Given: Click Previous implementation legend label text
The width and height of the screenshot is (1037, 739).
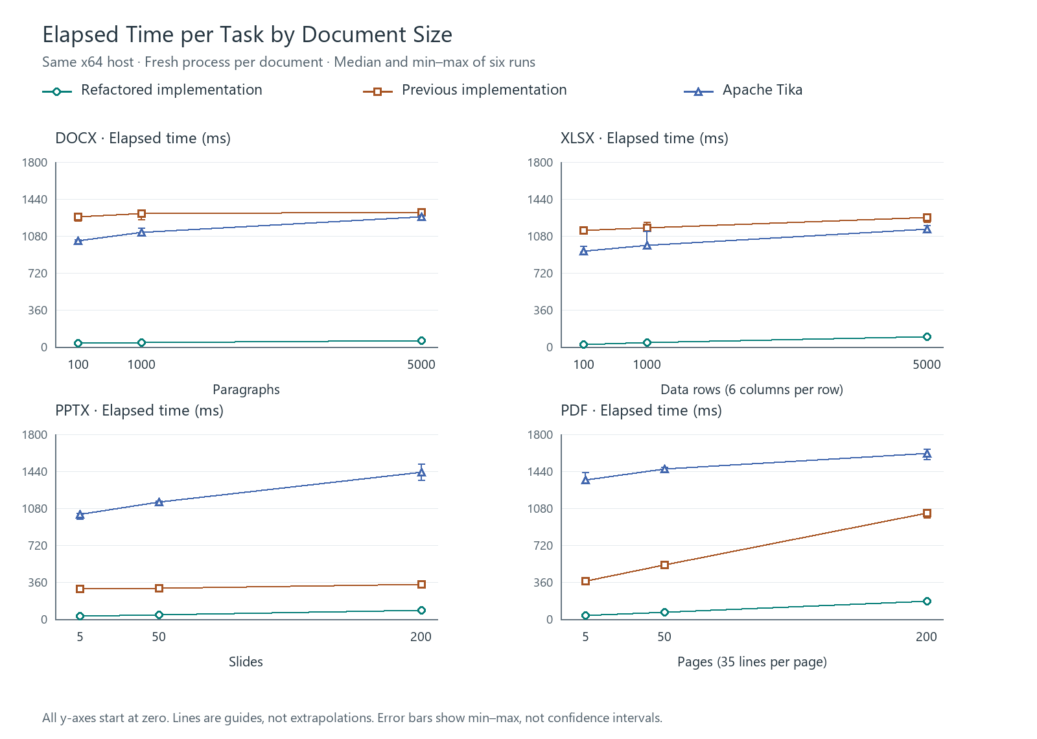Looking at the screenshot, I should (x=484, y=90).
